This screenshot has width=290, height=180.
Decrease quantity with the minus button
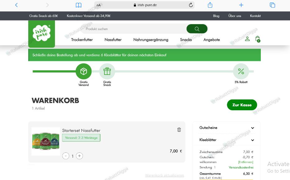click(x=66, y=156)
